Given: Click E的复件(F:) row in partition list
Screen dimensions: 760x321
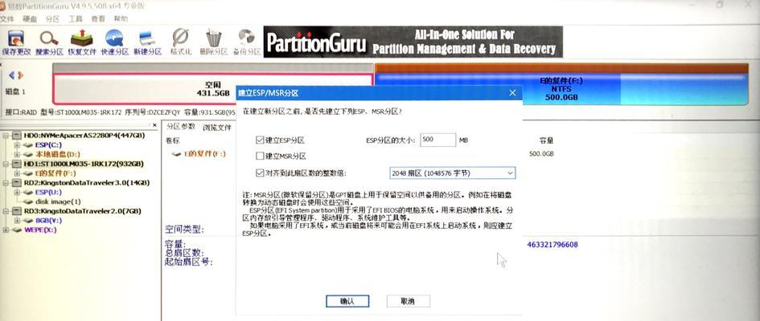Looking at the screenshot, I should [205, 154].
